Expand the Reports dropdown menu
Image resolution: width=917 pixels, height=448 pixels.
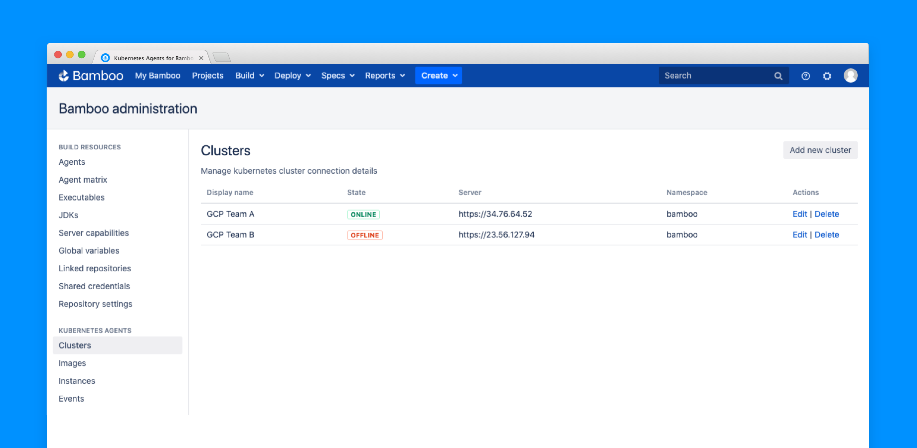coord(385,76)
